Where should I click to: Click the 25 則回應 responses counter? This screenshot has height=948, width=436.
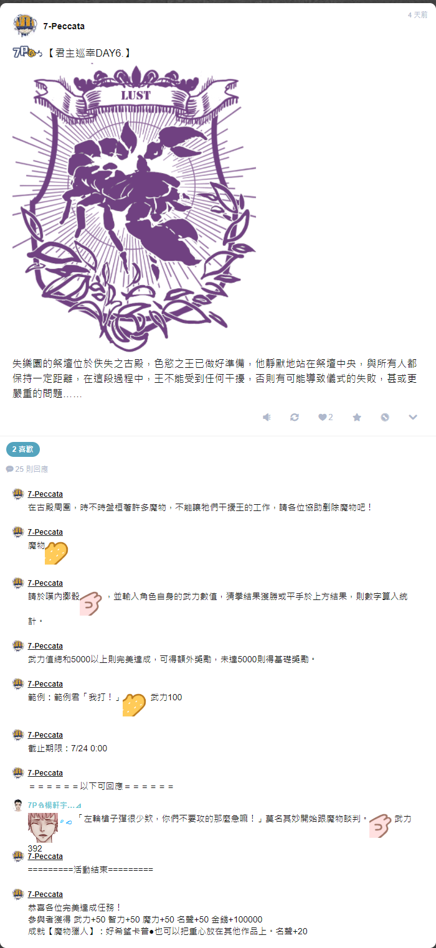click(x=27, y=469)
